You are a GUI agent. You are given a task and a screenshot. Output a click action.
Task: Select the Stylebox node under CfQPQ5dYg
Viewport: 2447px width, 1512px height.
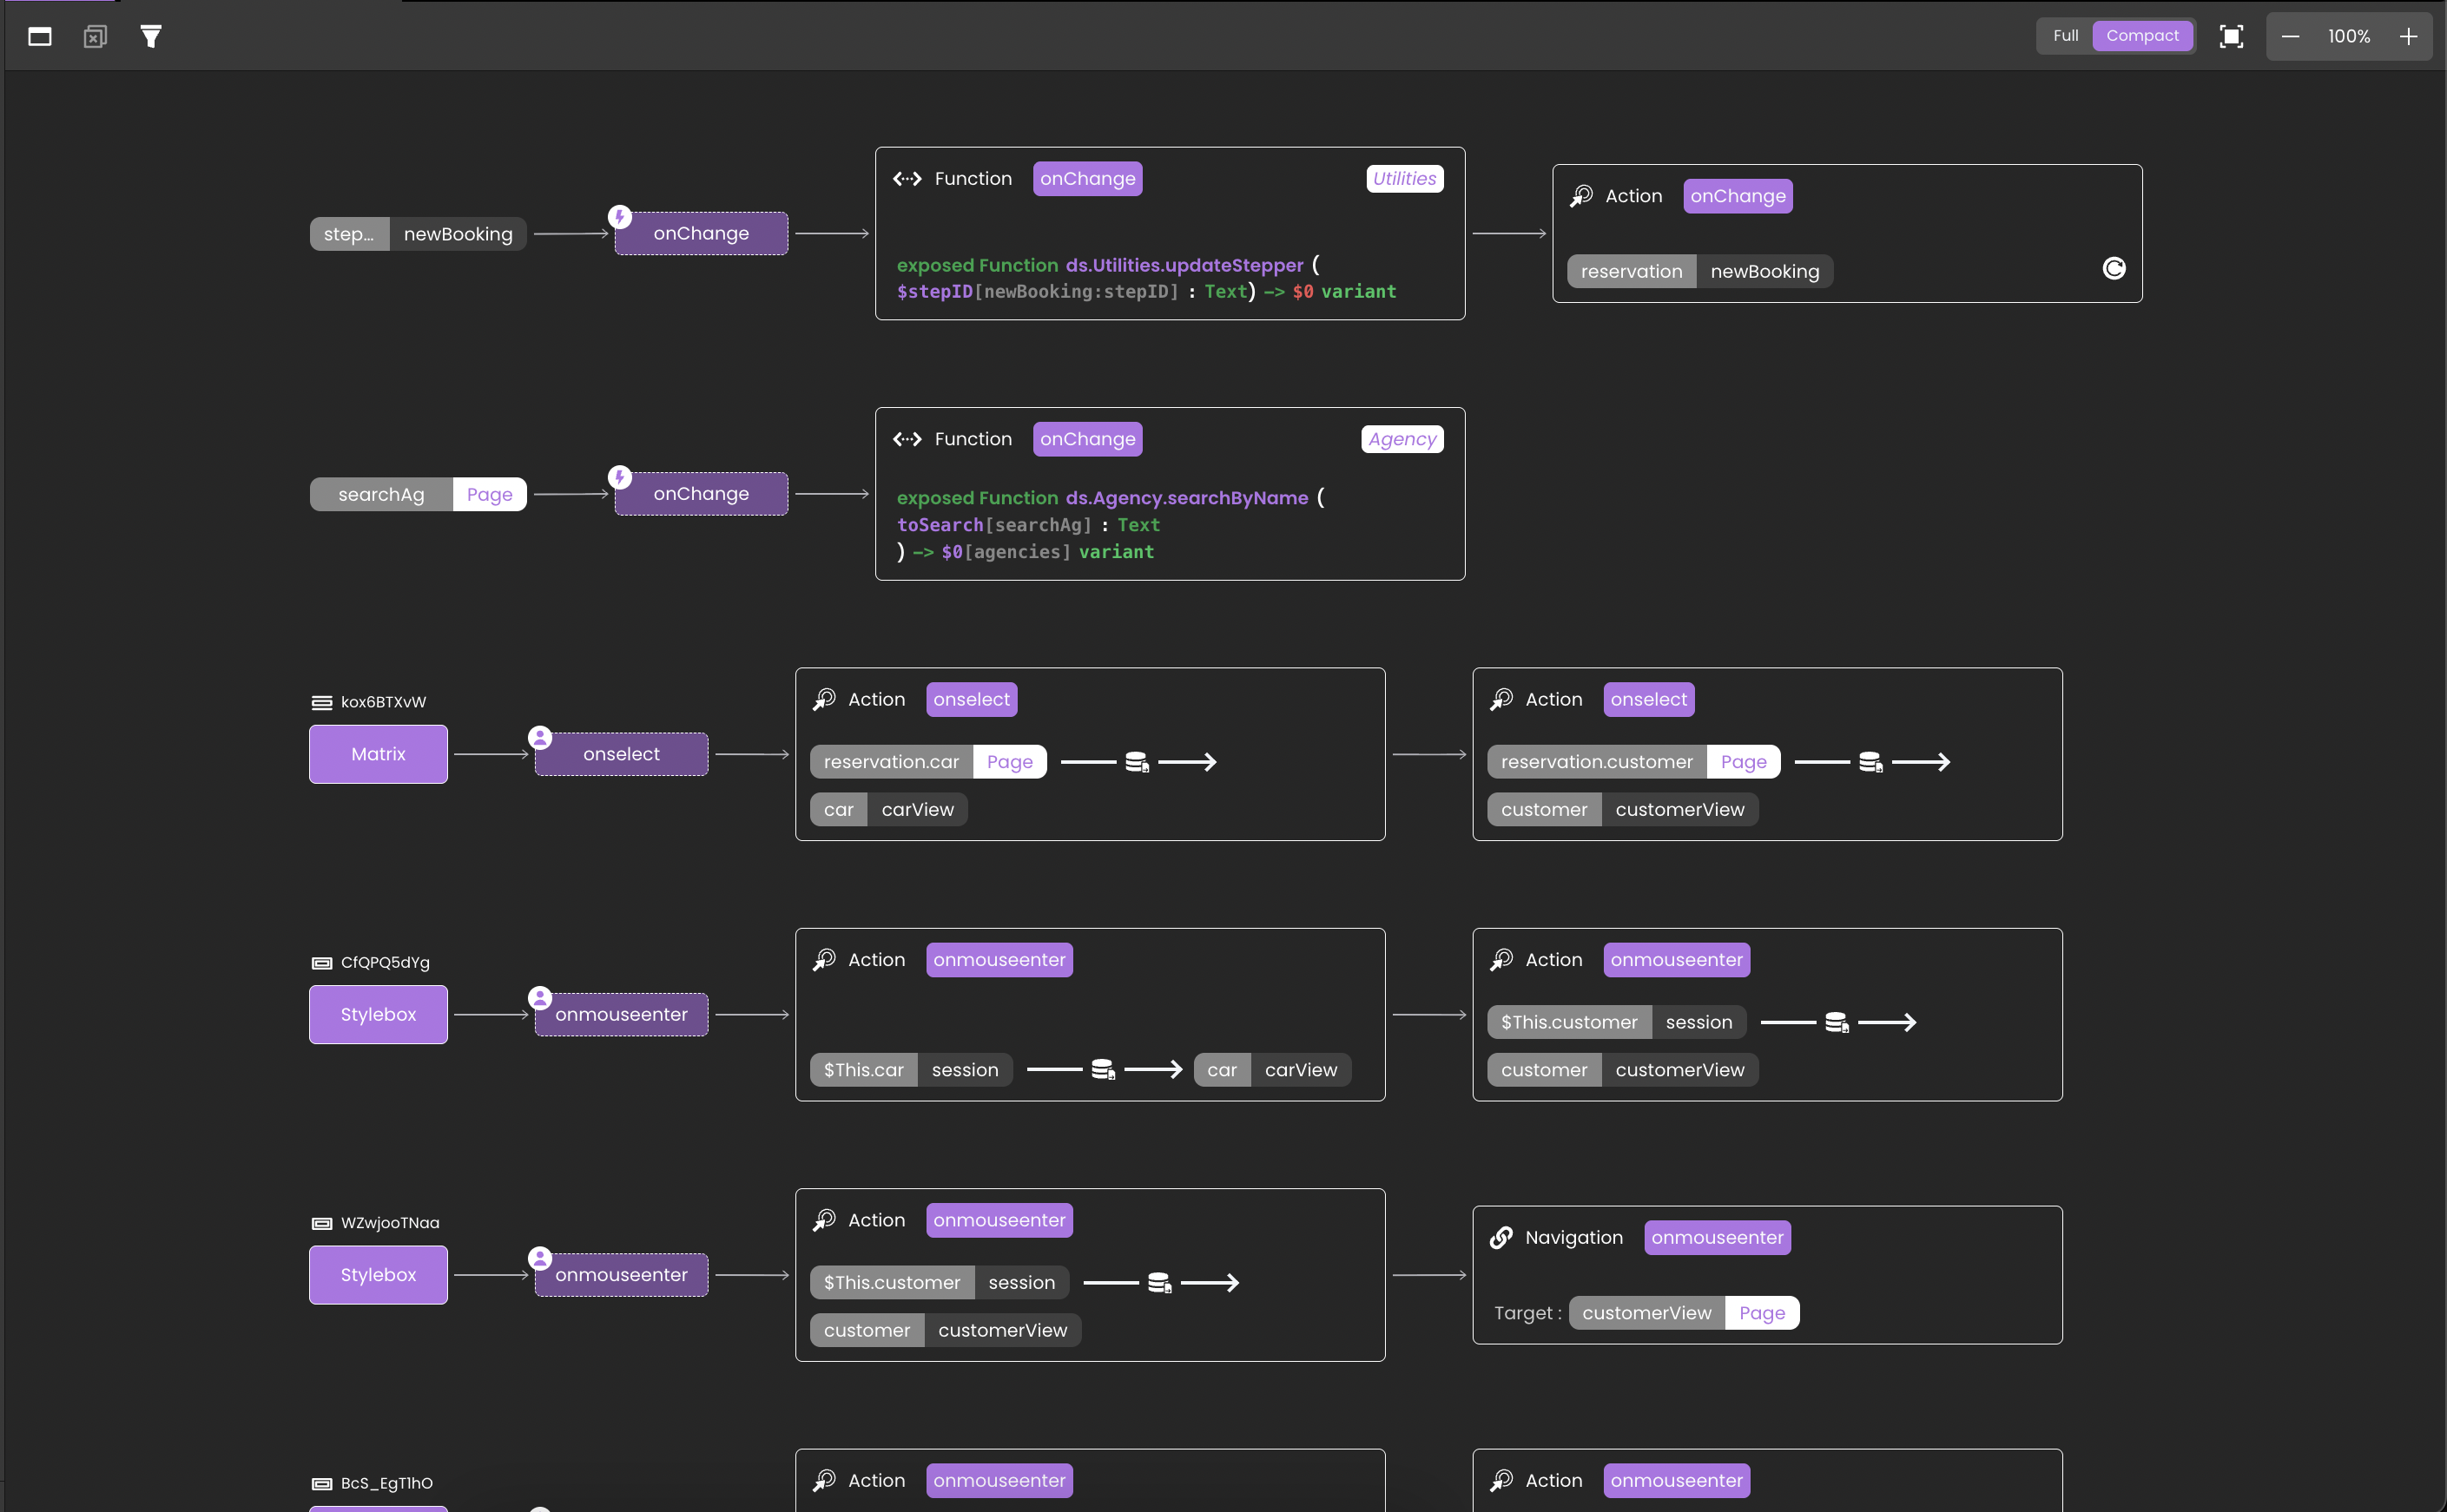pyautogui.click(x=378, y=1014)
